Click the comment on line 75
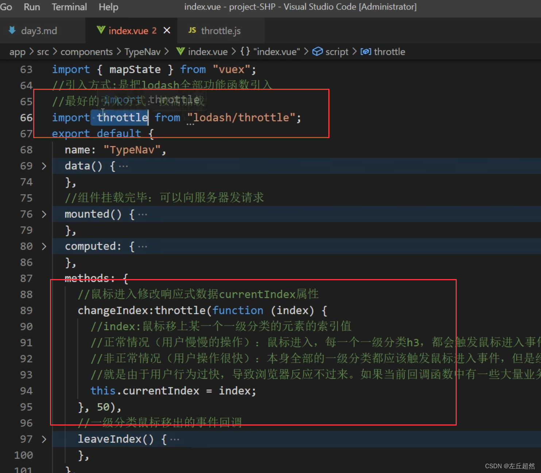This screenshot has height=473, width=541. coord(164,198)
